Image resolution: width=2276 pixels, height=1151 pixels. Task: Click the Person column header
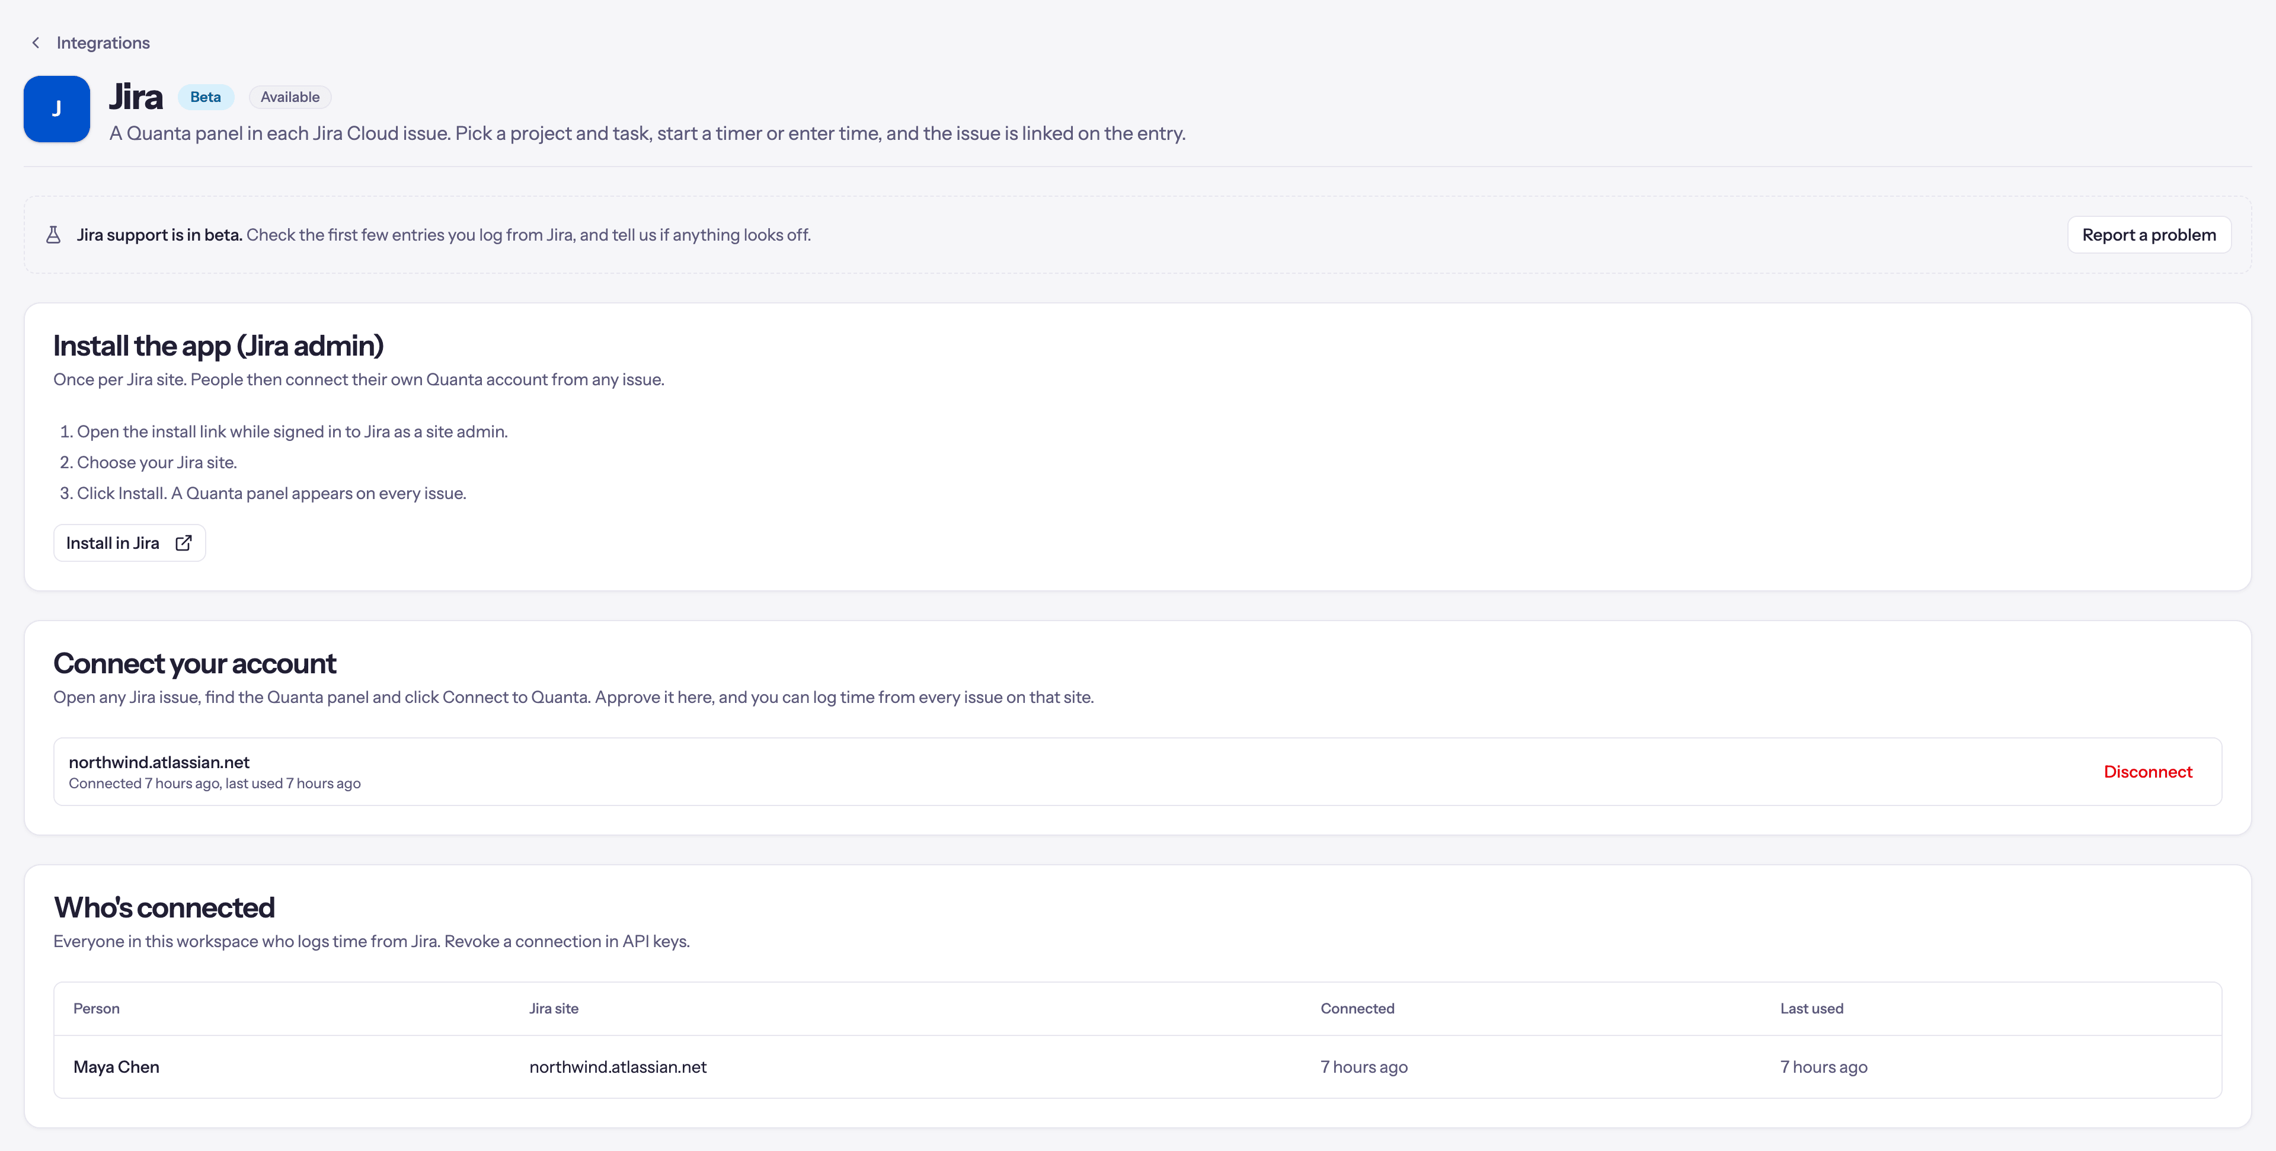(x=96, y=1009)
